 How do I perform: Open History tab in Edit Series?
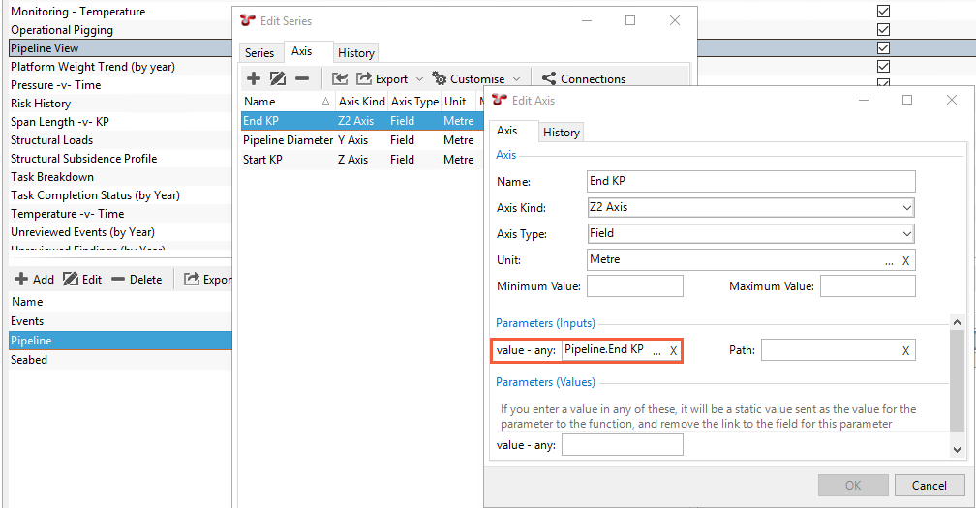tap(356, 53)
